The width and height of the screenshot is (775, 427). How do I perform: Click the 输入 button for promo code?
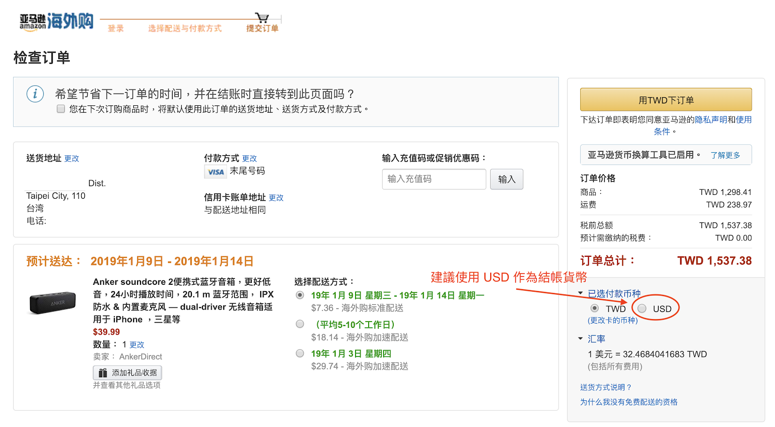click(507, 179)
